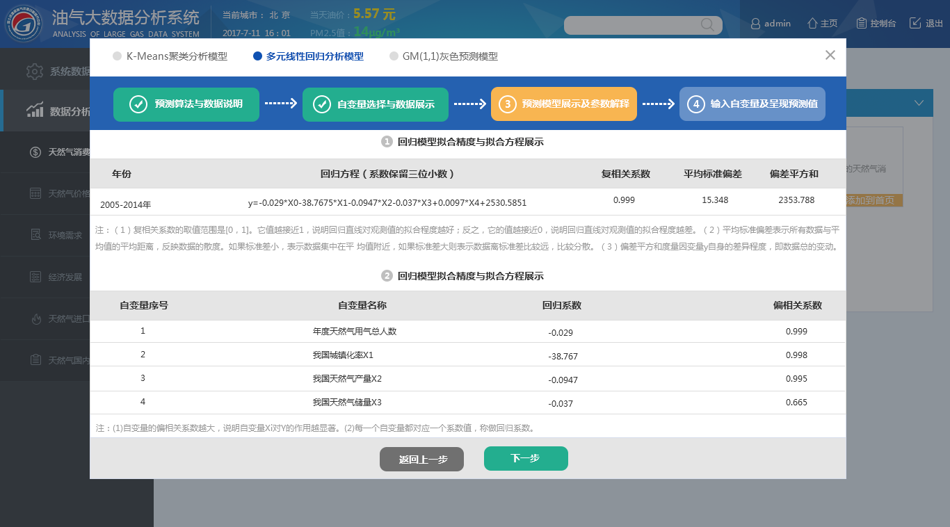This screenshot has height=527, width=950.
Task: Go to step 自变量选择与数据展示
Action: click(x=376, y=104)
